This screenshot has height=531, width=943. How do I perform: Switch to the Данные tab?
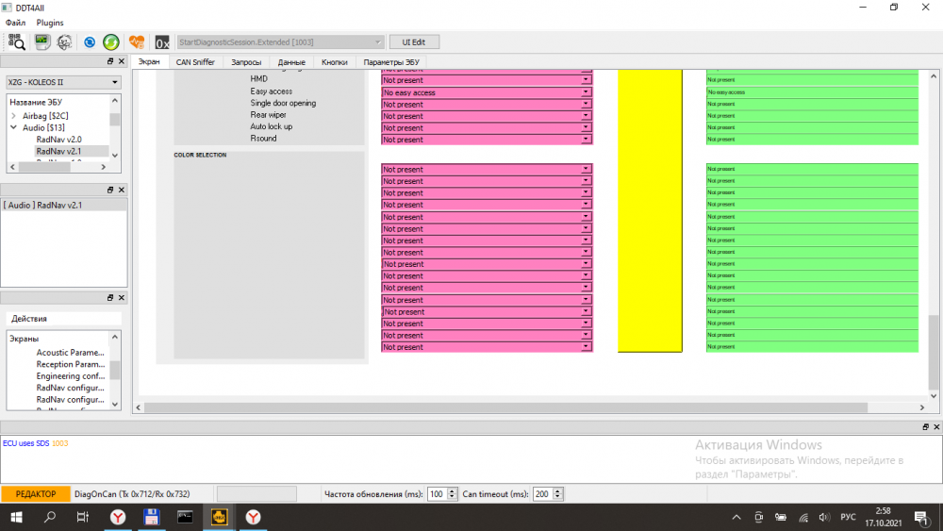coord(291,62)
